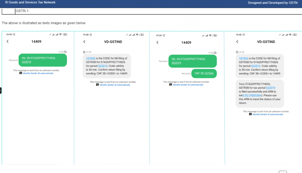
Task: Tap 022019 link in filed successfully message
Action: click(x=270, y=88)
